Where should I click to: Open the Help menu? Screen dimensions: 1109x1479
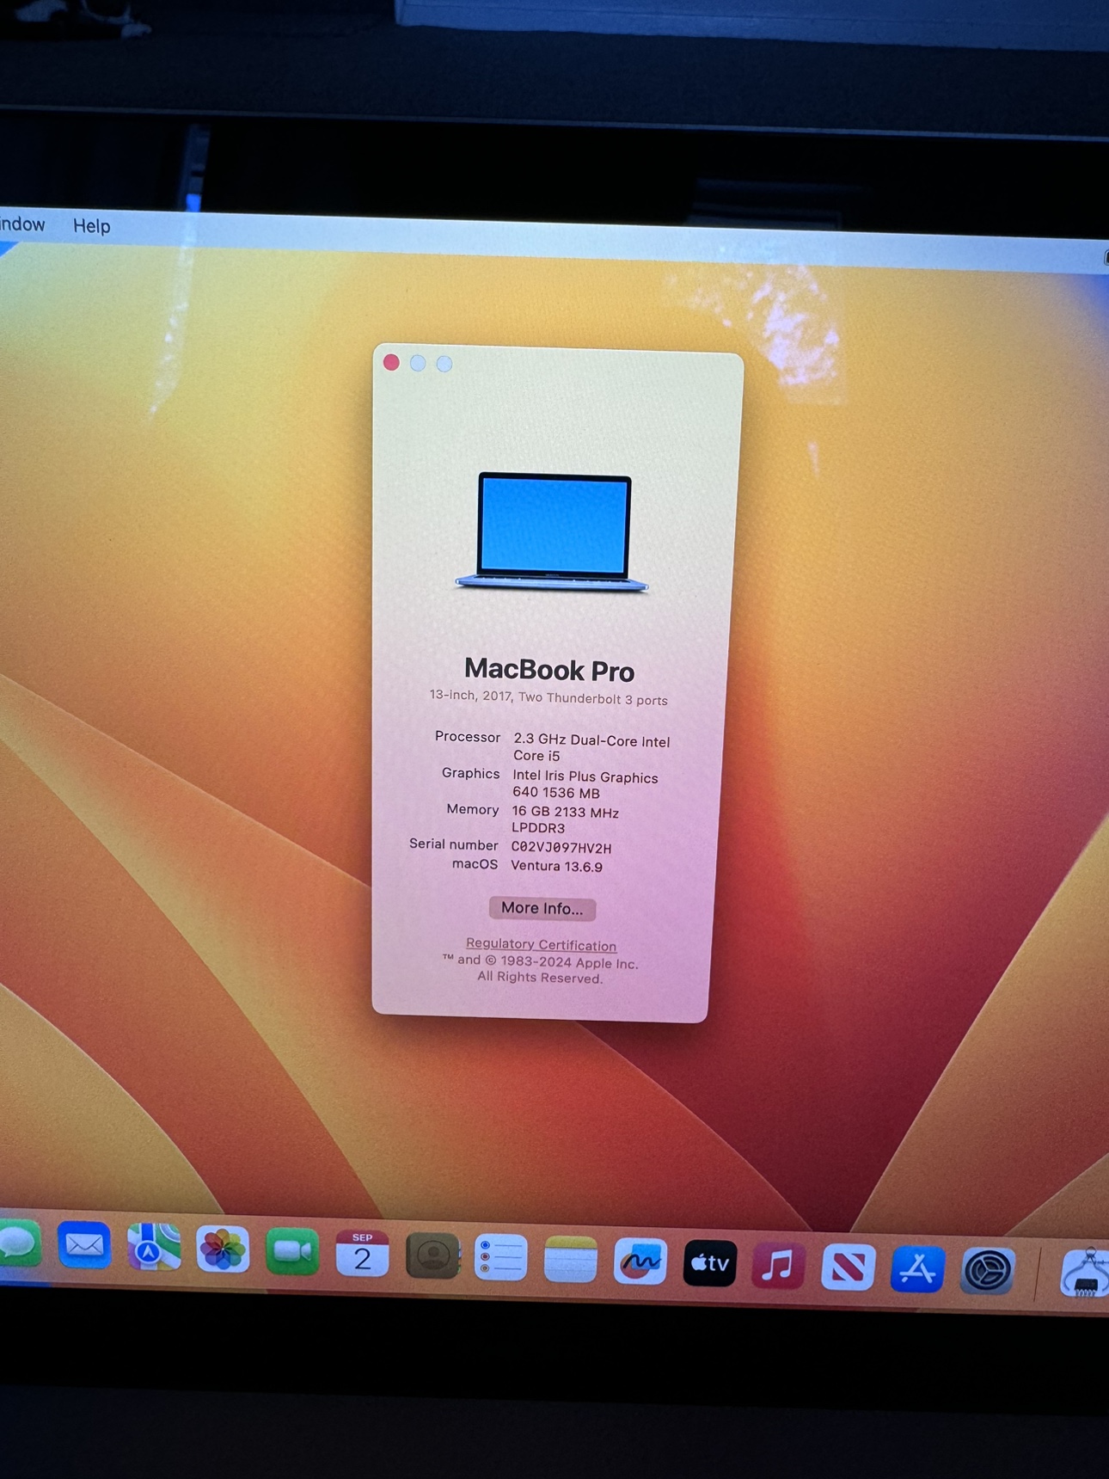(x=92, y=226)
